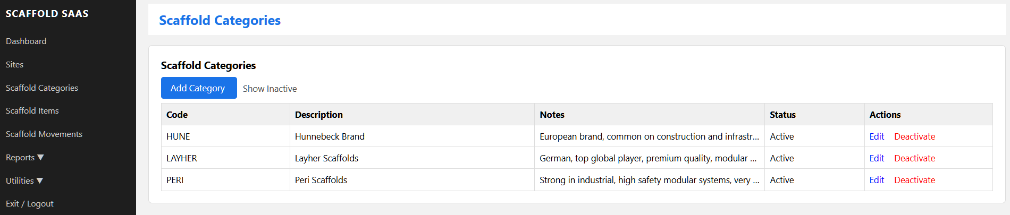This screenshot has height=215, width=1010.
Task: Expand the Utilities dropdown arrow
Action: coord(39,180)
